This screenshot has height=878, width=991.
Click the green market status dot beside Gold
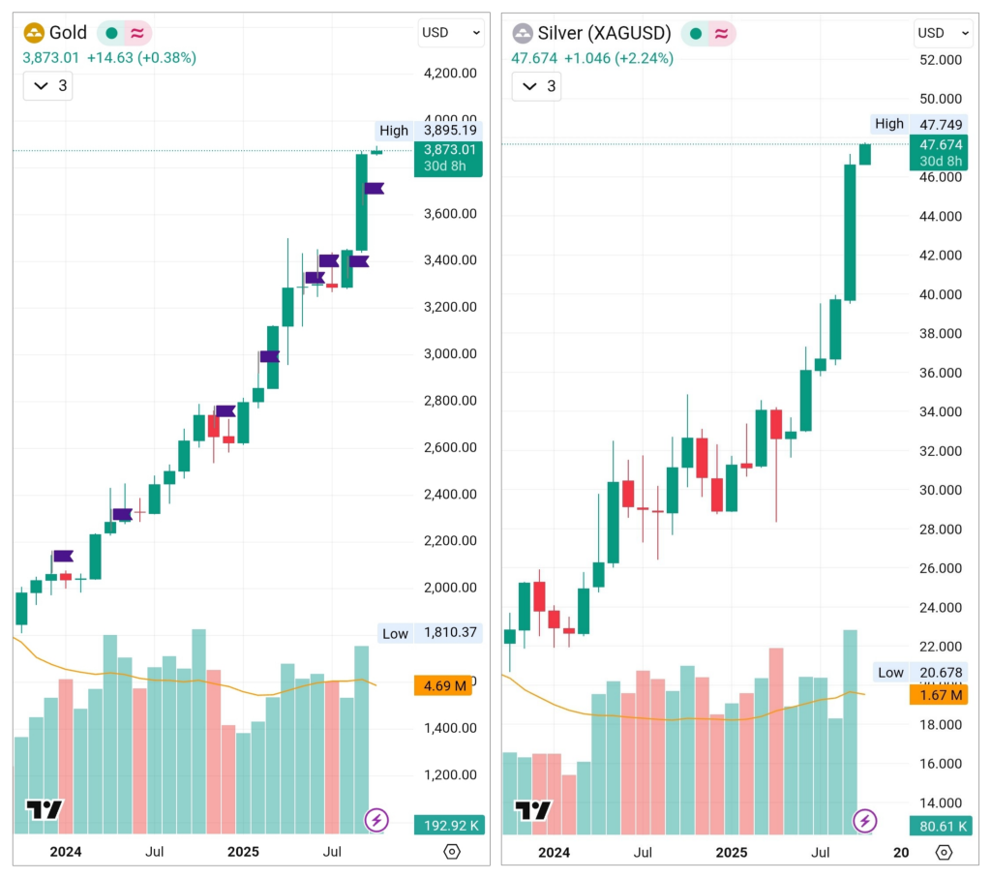112,33
